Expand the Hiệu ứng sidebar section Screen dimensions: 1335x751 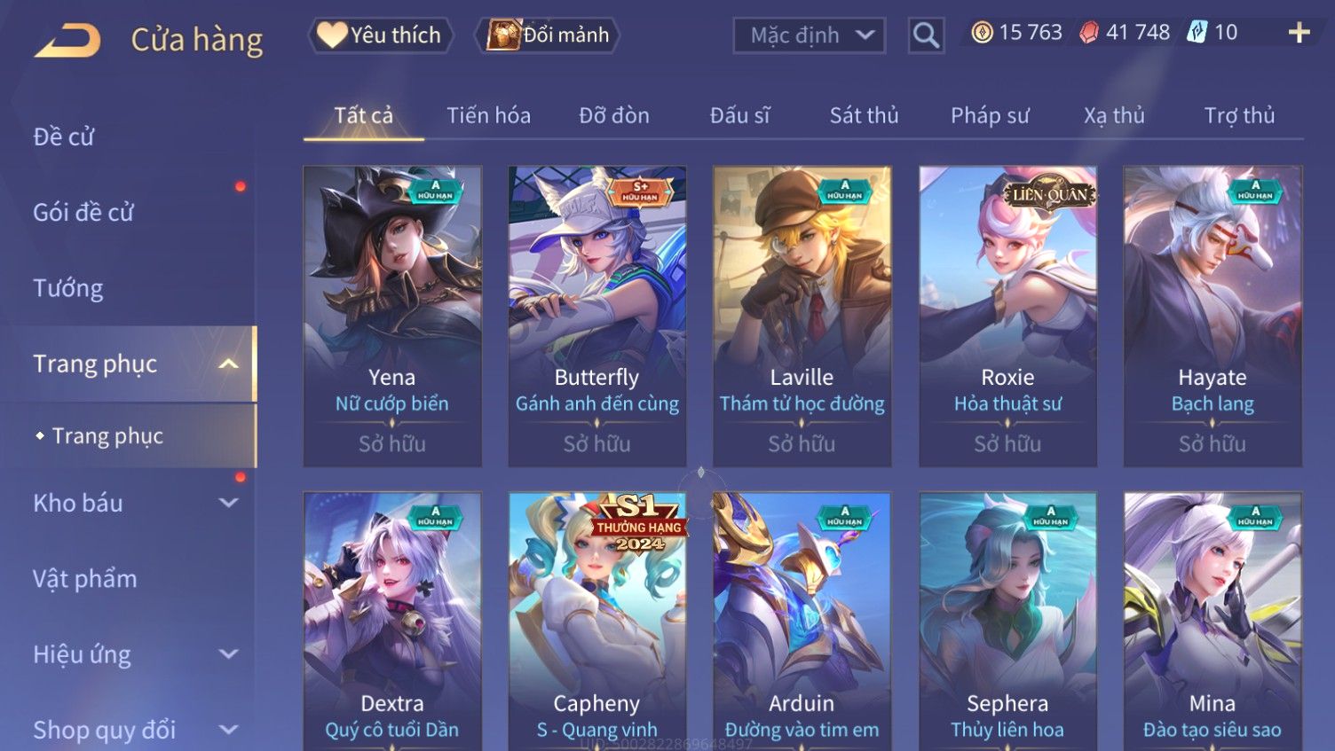click(x=228, y=654)
